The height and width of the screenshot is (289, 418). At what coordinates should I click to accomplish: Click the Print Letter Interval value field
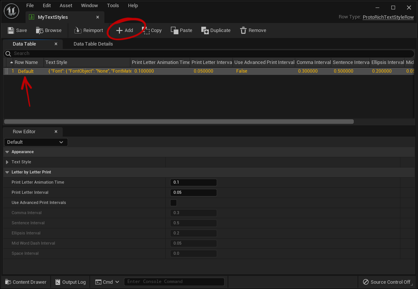(193, 193)
